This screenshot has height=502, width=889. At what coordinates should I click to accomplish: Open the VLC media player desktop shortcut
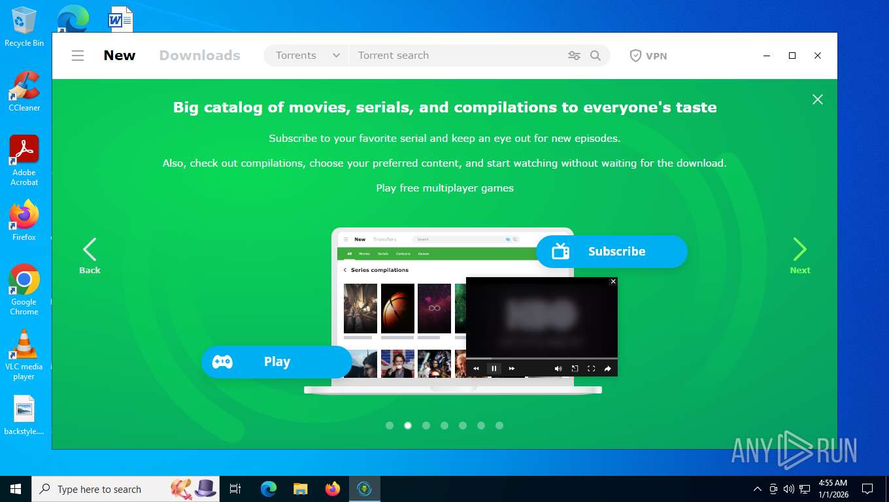(x=24, y=354)
